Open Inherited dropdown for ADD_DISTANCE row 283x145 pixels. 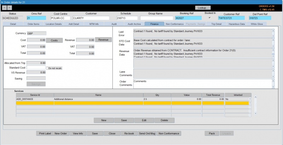click(x=250, y=99)
